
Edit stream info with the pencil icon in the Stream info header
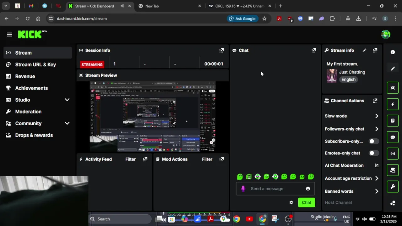click(364, 50)
